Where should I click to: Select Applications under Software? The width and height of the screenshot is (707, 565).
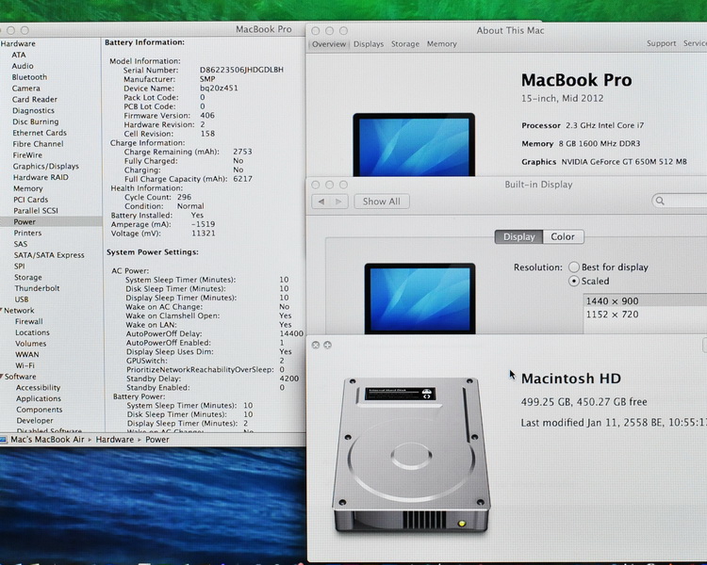[x=39, y=398]
